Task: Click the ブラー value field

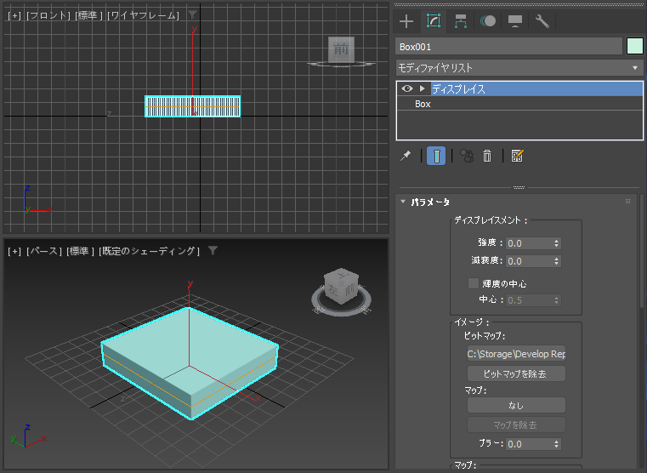Action: tap(529, 444)
